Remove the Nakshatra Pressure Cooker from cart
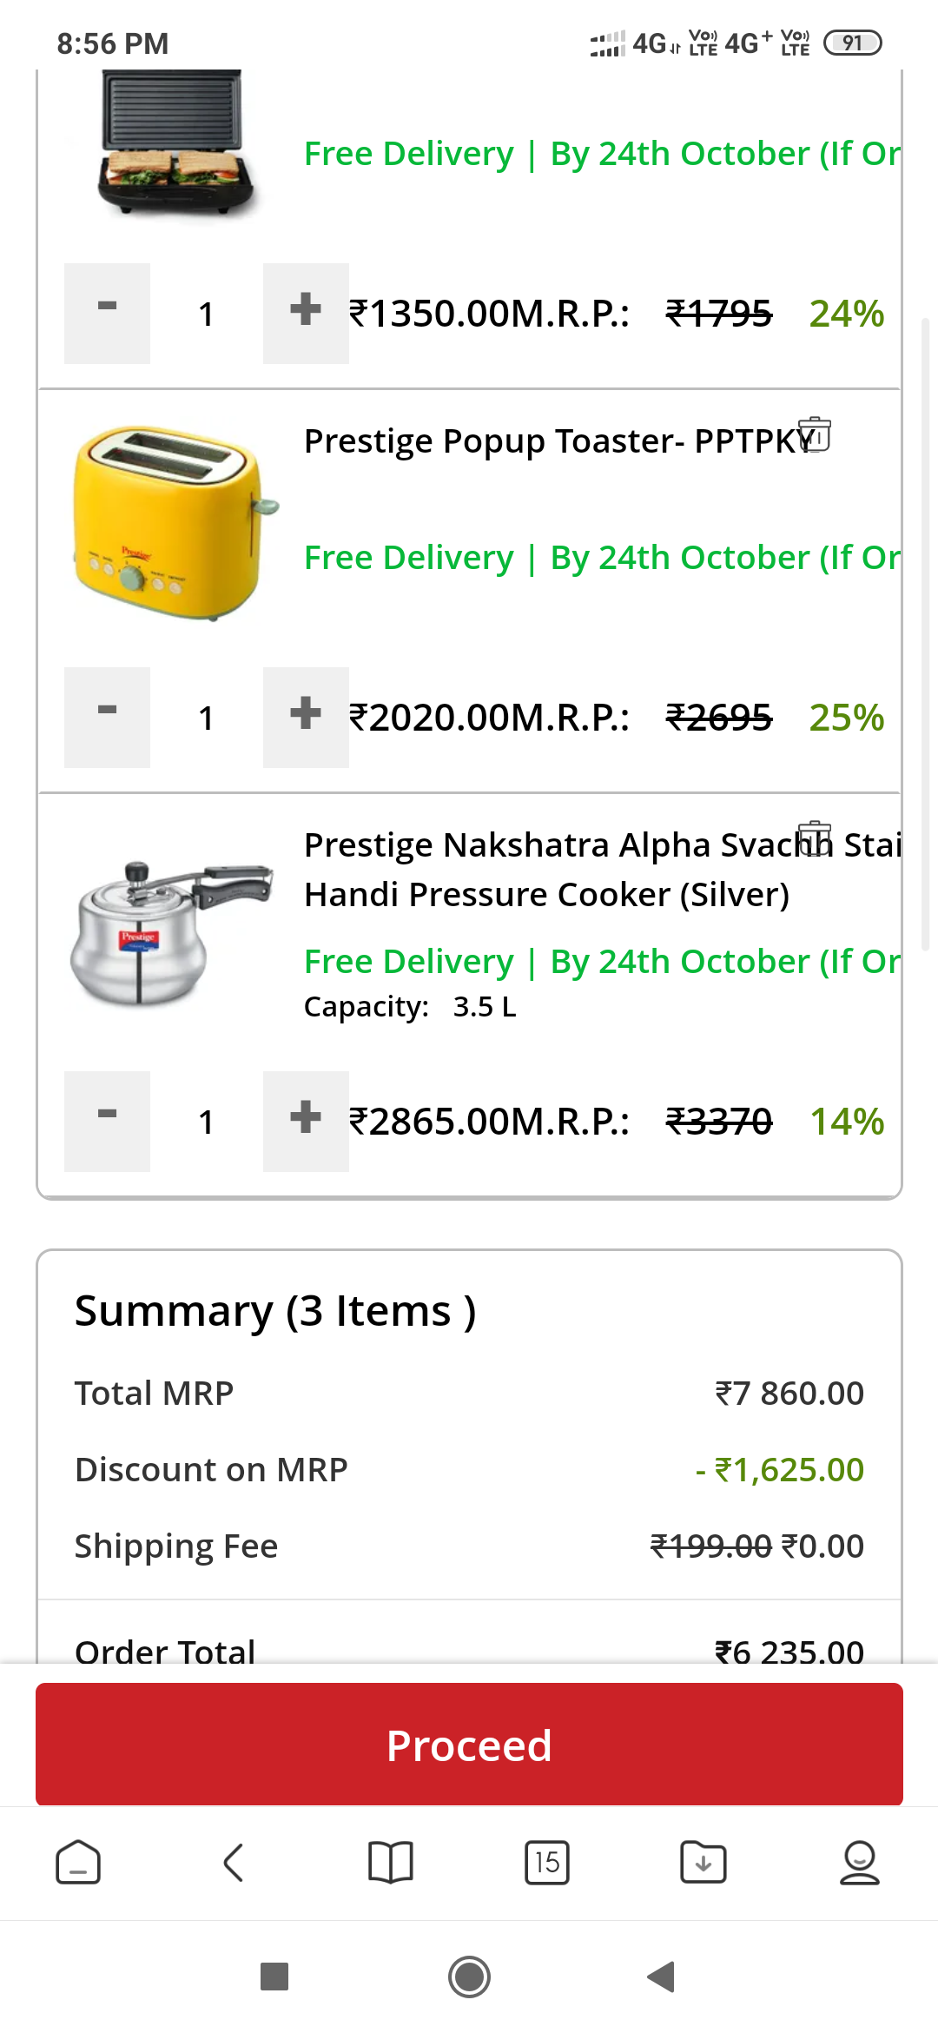938x2033 pixels. tap(815, 838)
